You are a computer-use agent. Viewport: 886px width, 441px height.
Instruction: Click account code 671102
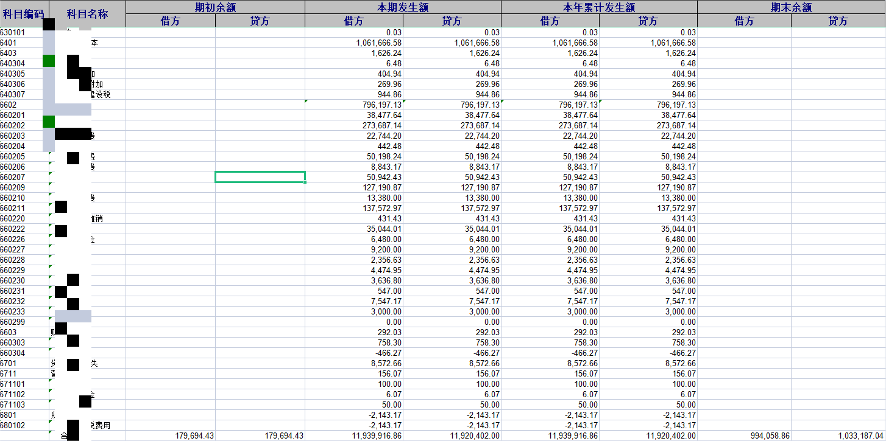pyautogui.click(x=13, y=394)
